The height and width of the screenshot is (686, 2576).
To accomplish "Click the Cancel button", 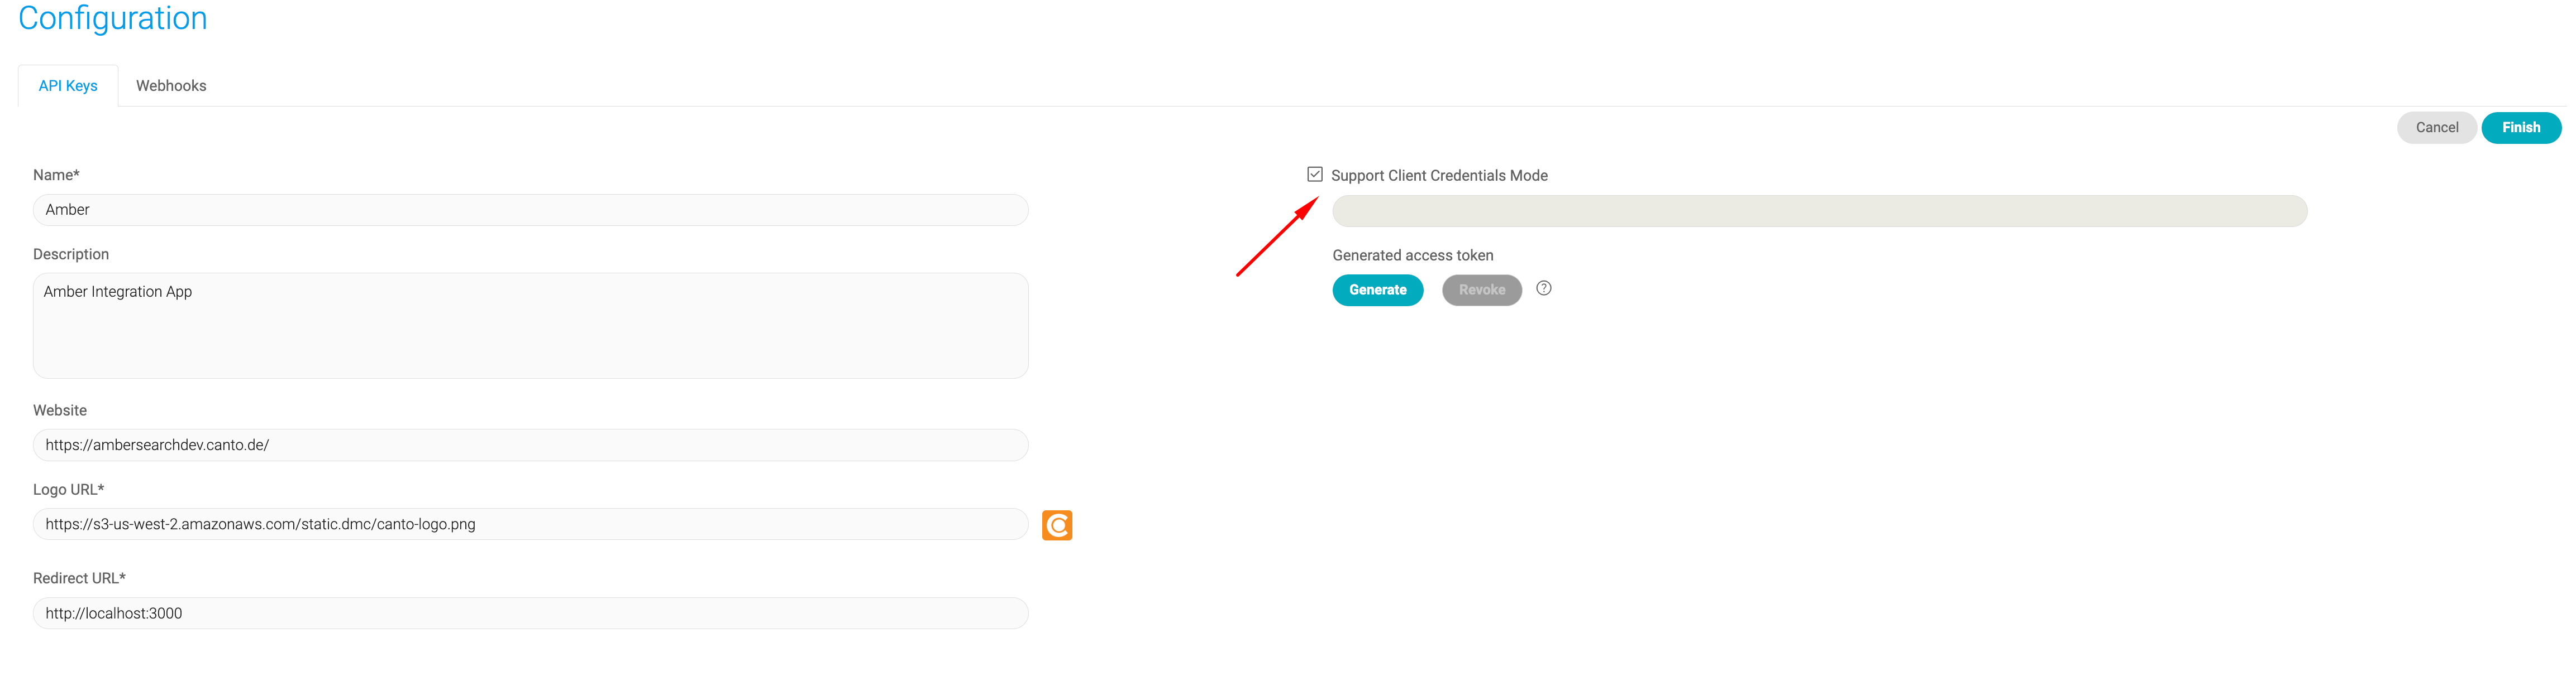I will click(x=2436, y=128).
